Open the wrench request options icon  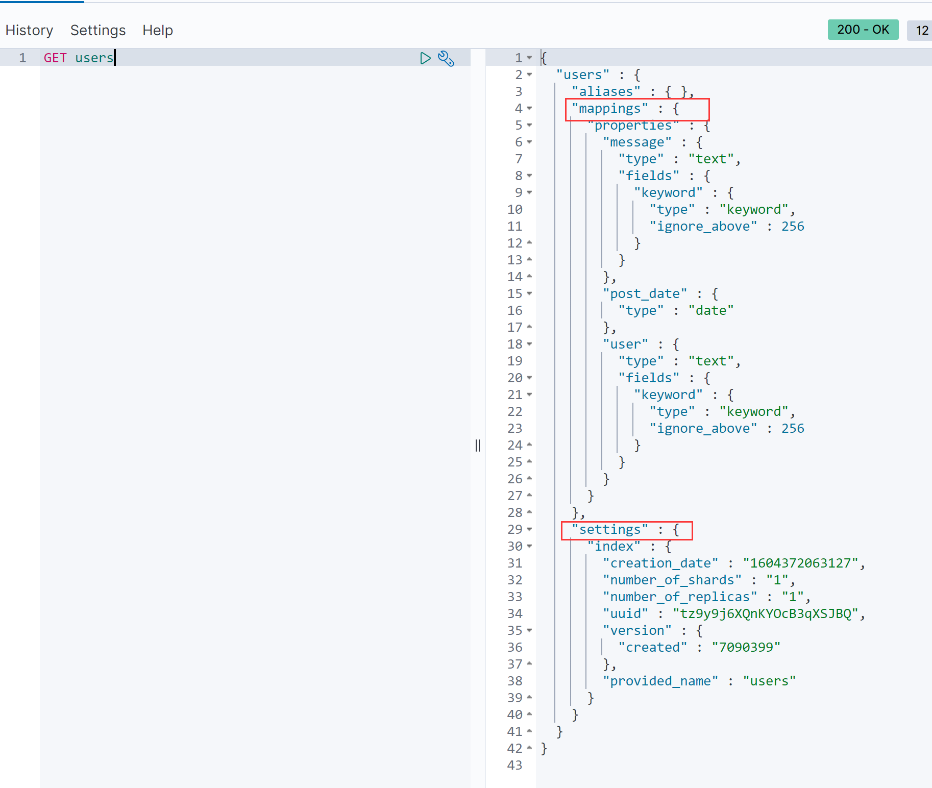[446, 58]
